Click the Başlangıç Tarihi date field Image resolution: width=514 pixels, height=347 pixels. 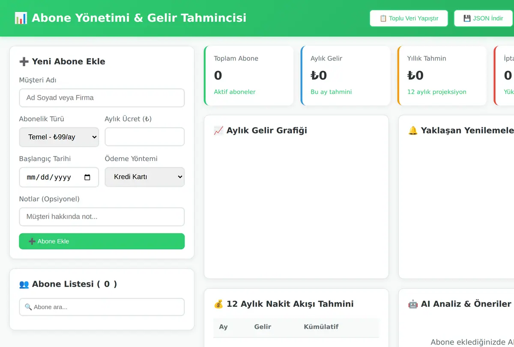pyautogui.click(x=59, y=177)
